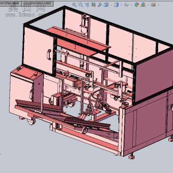
Task: Expand the Hide/Show Items dropdown arrow
Action: [x=131, y=5]
